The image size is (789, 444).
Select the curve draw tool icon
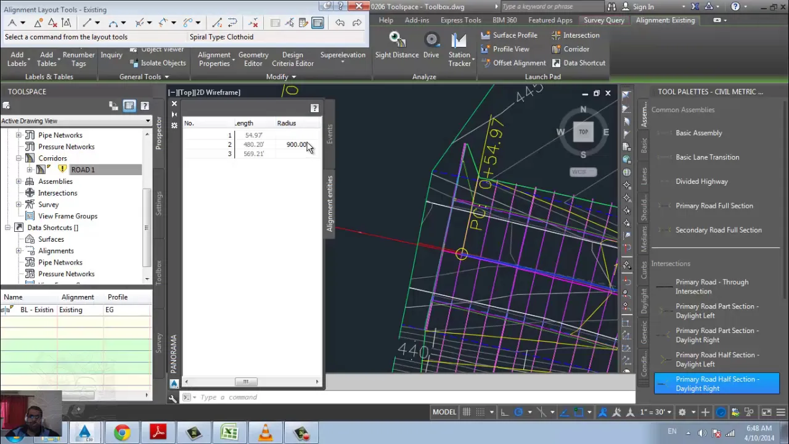click(113, 23)
